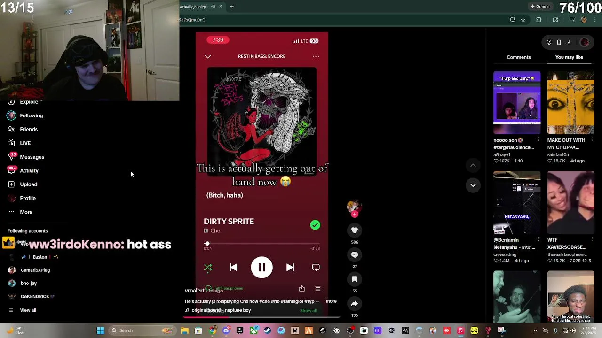Open the Activity notifications

coord(24,170)
